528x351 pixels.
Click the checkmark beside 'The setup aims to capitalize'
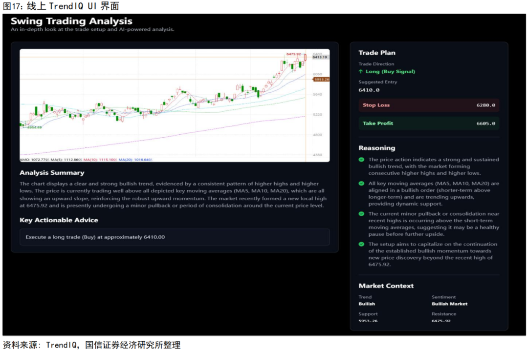pyautogui.click(x=361, y=244)
